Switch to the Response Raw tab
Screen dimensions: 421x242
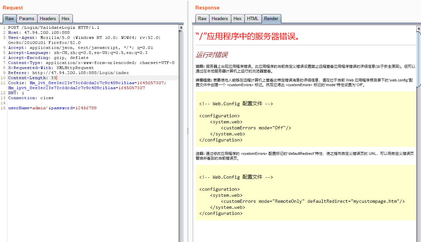202,19
